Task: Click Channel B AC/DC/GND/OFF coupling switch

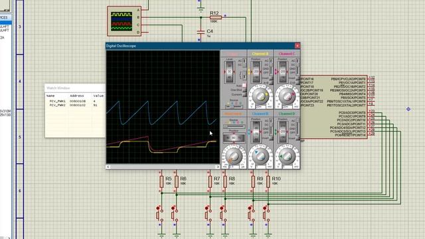Action: [x=271, y=127]
